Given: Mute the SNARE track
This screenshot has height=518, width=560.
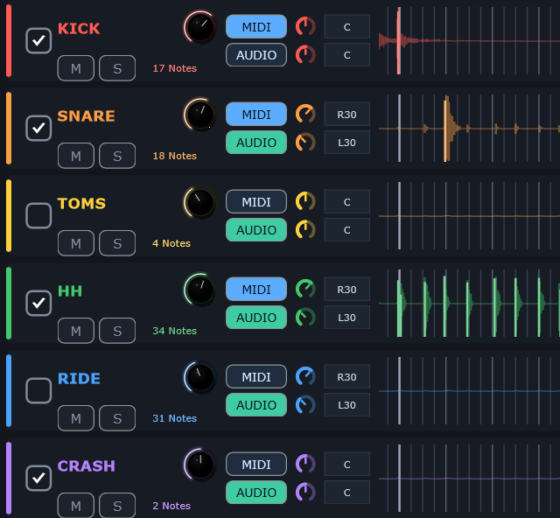Looking at the screenshot, I should point(76,156).
